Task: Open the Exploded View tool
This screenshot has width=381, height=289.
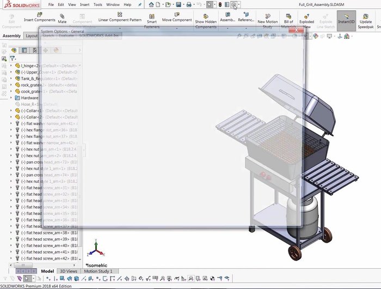Action: pyautogui.click(x=307, y=19)
